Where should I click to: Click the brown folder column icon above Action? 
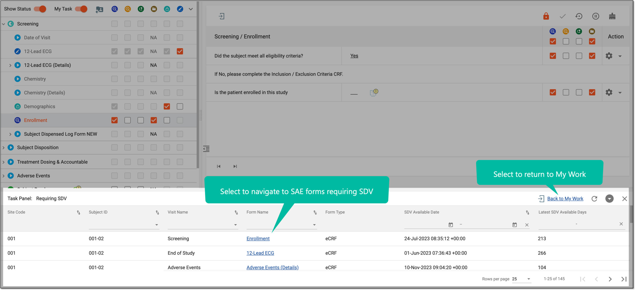592,31
